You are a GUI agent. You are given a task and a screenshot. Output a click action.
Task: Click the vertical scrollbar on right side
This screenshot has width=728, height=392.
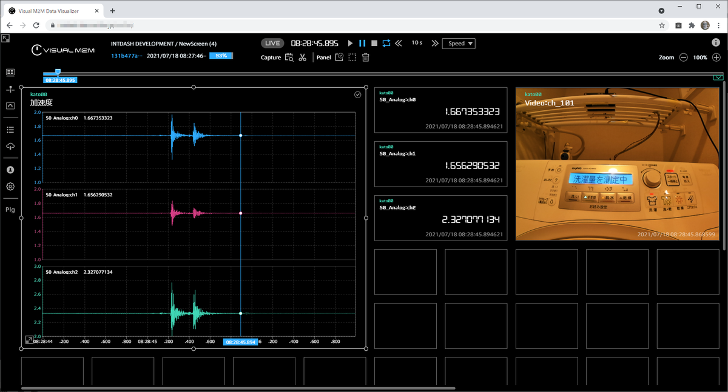(725, 167)
